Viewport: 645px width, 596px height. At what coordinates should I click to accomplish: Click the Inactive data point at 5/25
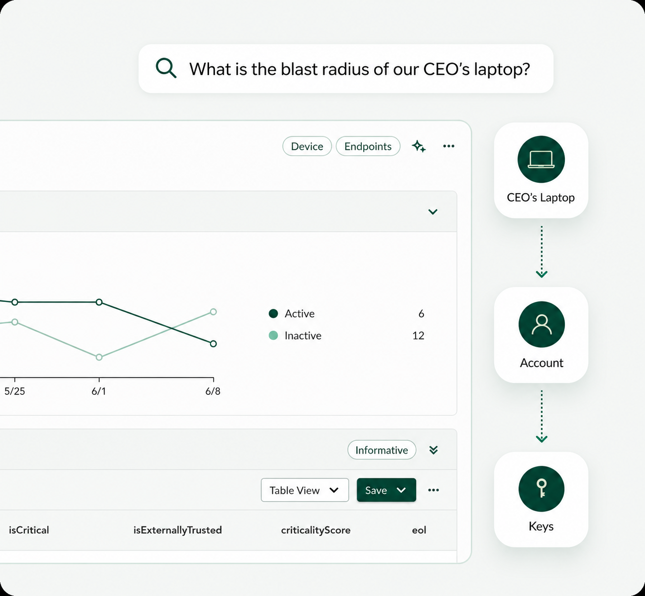tap(15, 322)
